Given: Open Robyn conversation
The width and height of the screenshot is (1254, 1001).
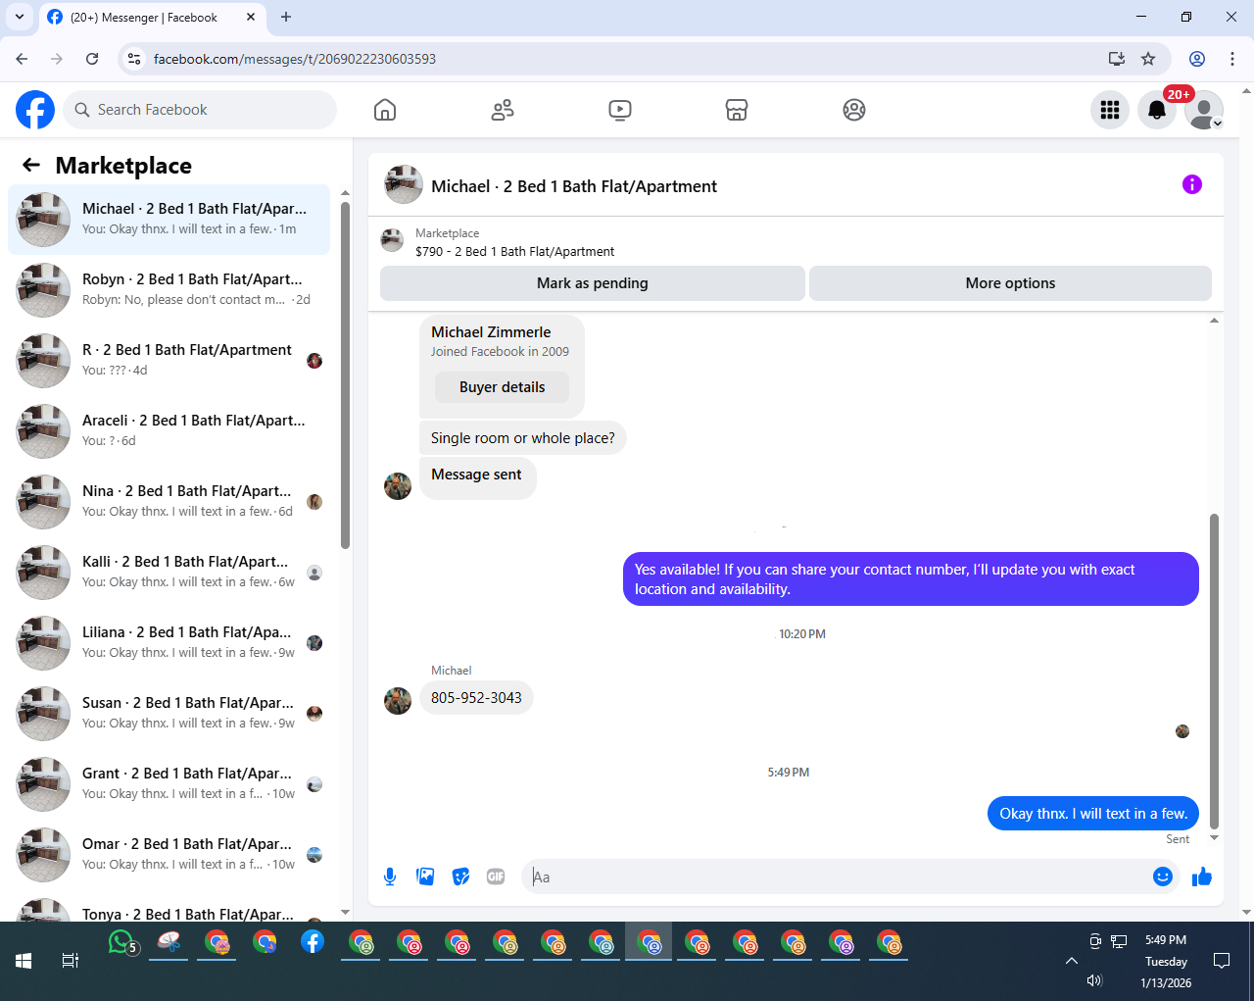Looking at the screenshot, I should click(x=169, y=289).
